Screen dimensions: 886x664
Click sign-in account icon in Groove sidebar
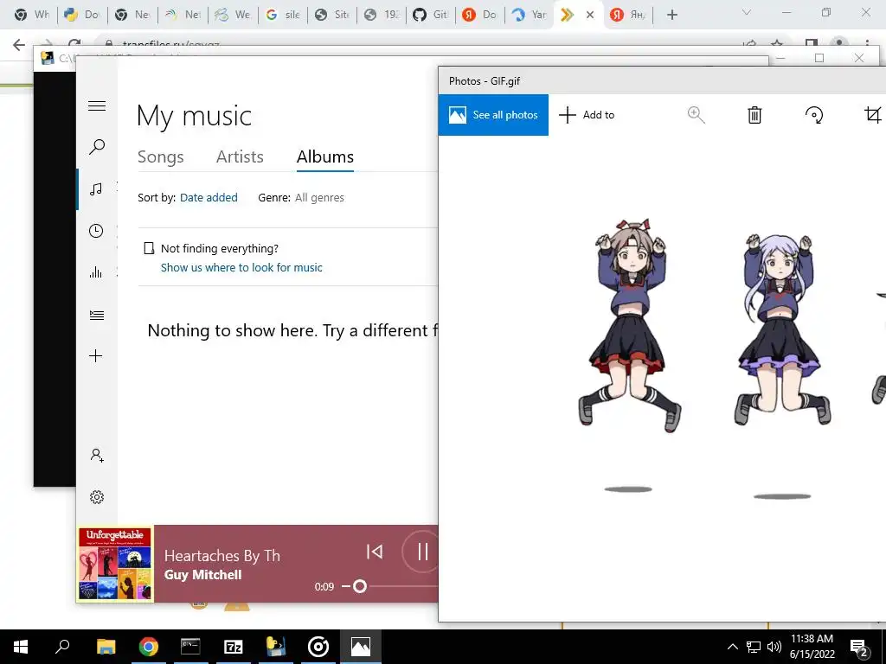pyautogui.click(x=97, y=455)
